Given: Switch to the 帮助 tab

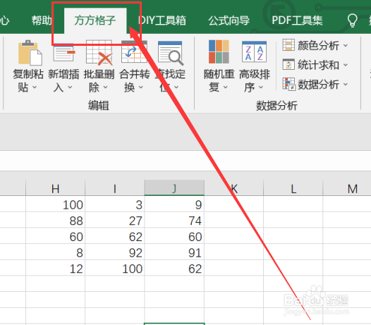Looking at the screenshot, I should pyautogui.click(x=42, y=20).
